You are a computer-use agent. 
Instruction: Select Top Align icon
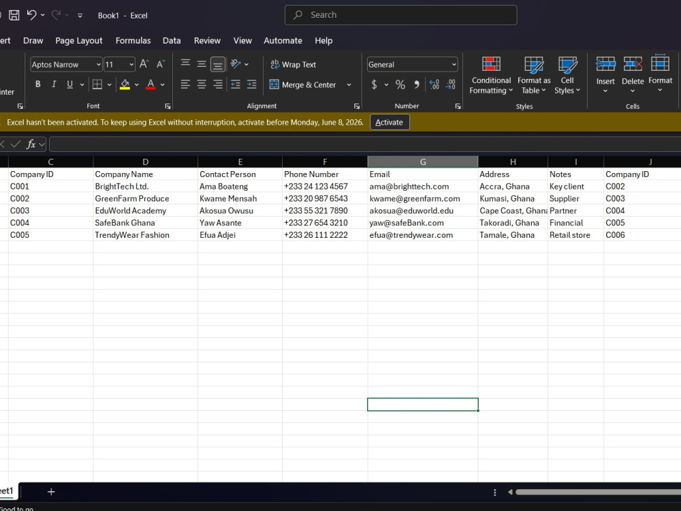point(185,63)
